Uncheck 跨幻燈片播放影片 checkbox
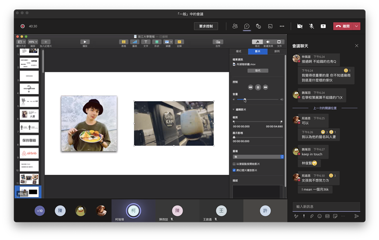The image size is (379, 240). tap(235, 170)
